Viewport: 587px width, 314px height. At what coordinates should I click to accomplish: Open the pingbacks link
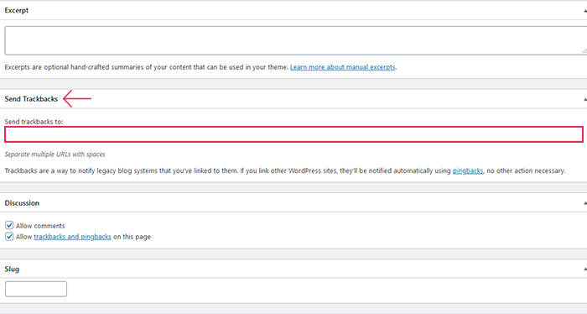(468, 171)
